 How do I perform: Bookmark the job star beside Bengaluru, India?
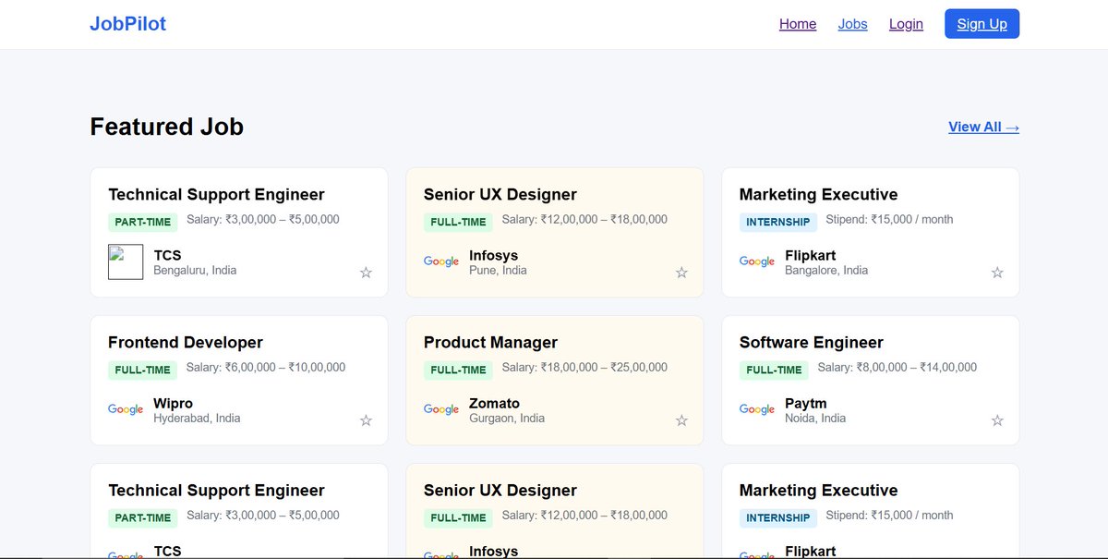pyautogui.click(x=366, y=273)
